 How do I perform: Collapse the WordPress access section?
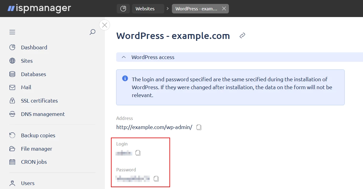click(x=124, y=57)
